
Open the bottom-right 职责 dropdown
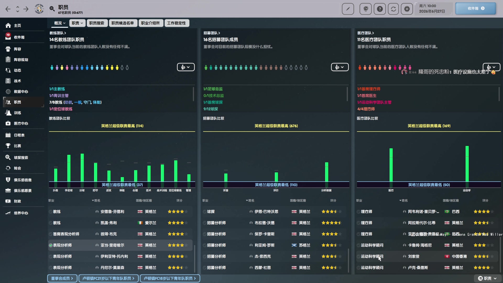(x=488, y=278)
